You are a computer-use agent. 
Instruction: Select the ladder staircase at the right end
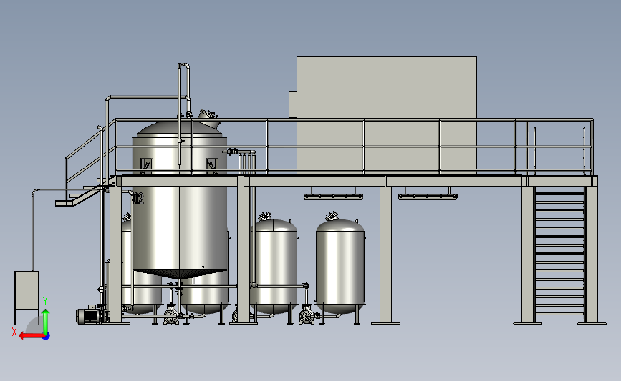[559, 255]
